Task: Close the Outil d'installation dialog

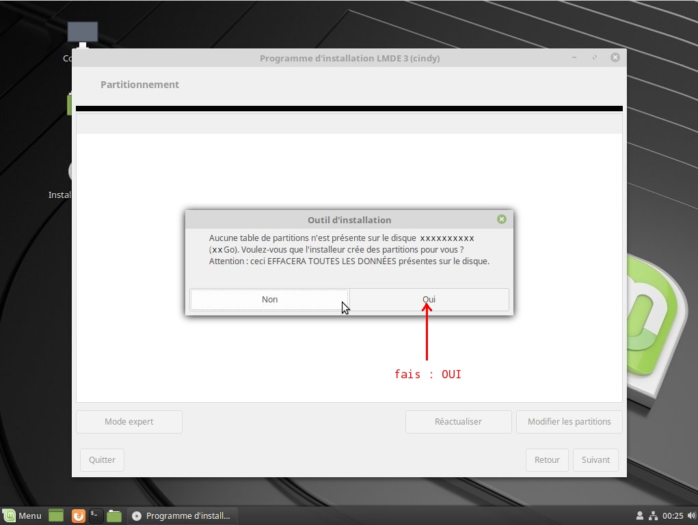Action: pos(502,219)
